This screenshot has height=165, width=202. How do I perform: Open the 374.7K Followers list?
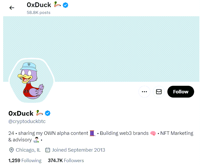click(x=66, y=161)
